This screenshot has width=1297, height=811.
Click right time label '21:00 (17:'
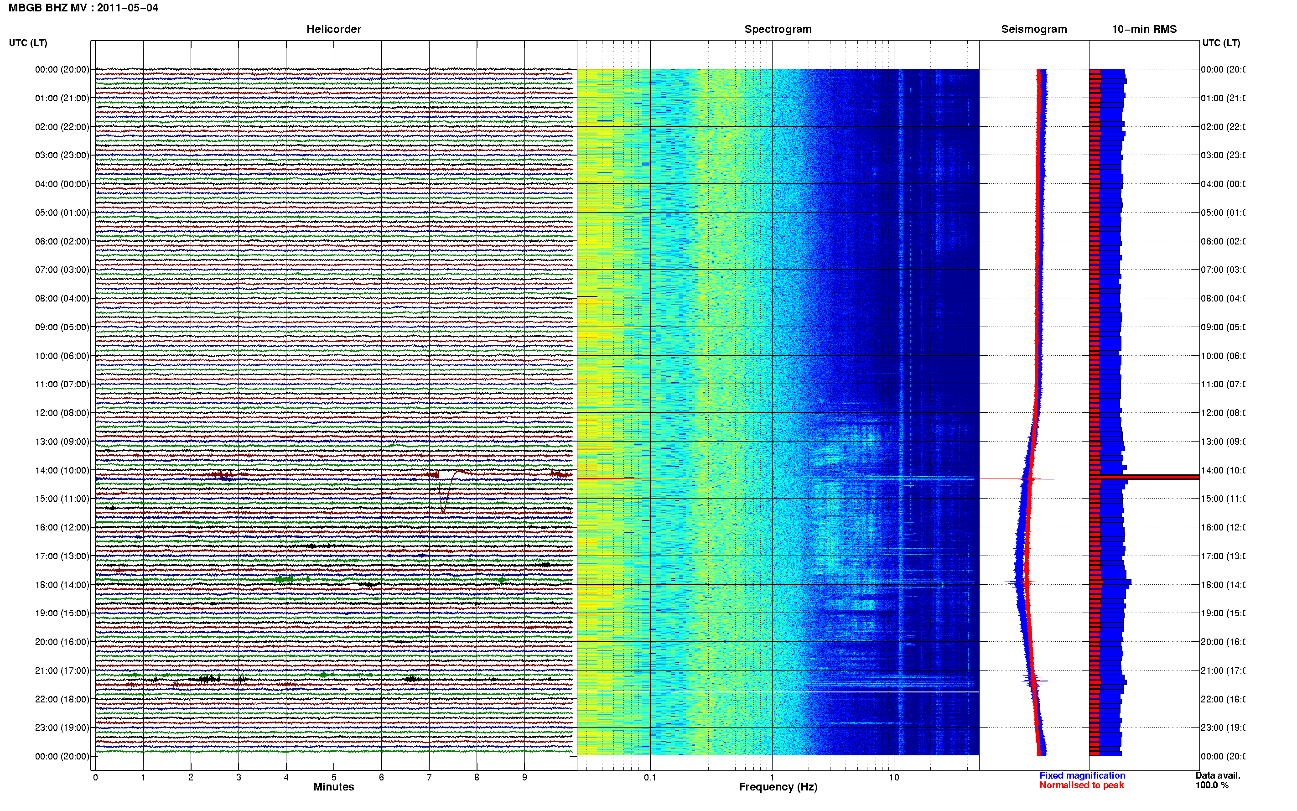[1223, 671]
